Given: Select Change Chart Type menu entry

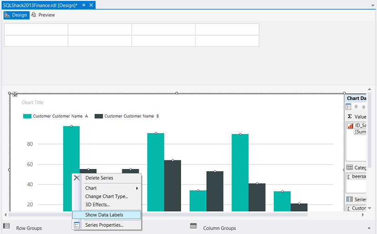Looking at the screenshot, I should coord(106,196).
